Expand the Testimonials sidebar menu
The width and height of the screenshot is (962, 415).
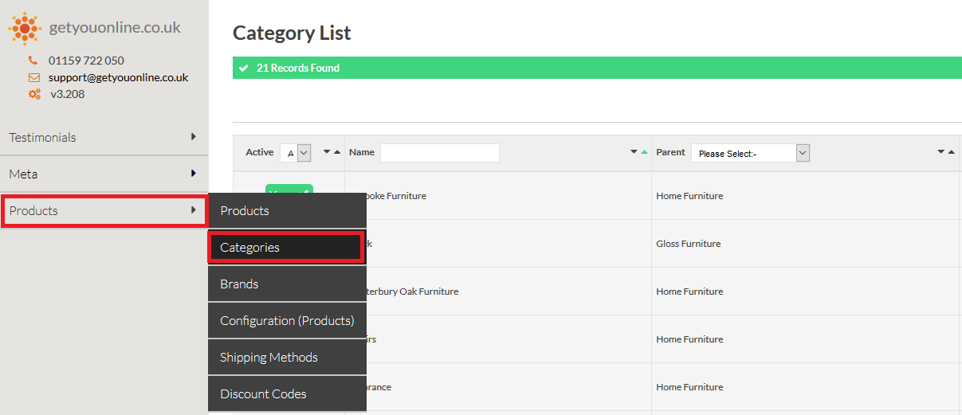tap(104, 137)
